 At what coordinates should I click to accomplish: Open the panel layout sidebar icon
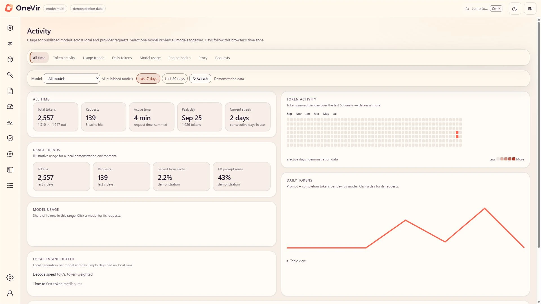click(x=10, y=170)
